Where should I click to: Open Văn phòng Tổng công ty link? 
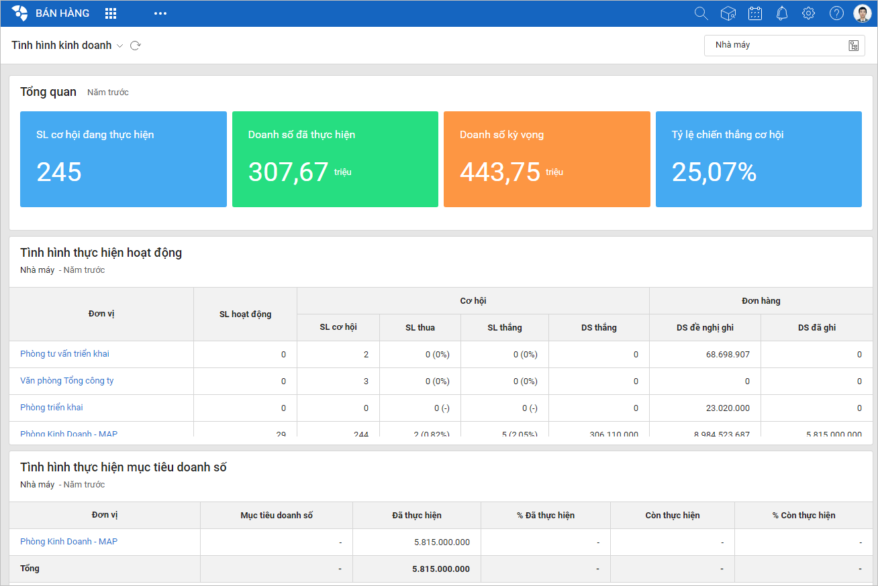point(66,381)
